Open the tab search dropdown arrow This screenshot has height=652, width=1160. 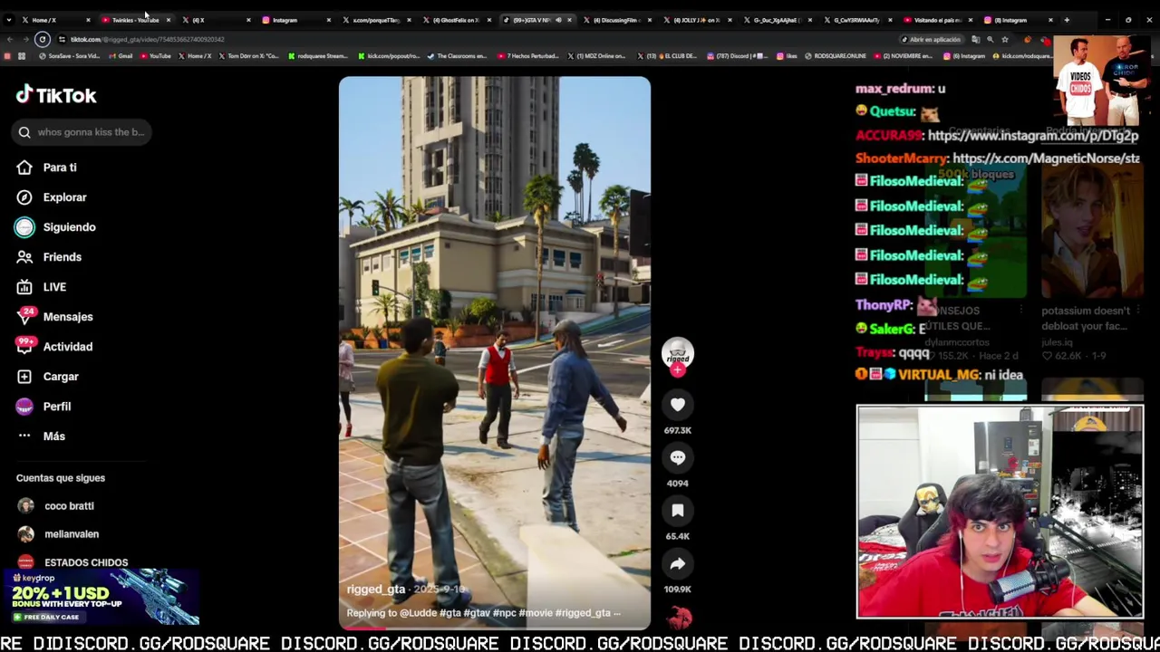pos(9,20)
